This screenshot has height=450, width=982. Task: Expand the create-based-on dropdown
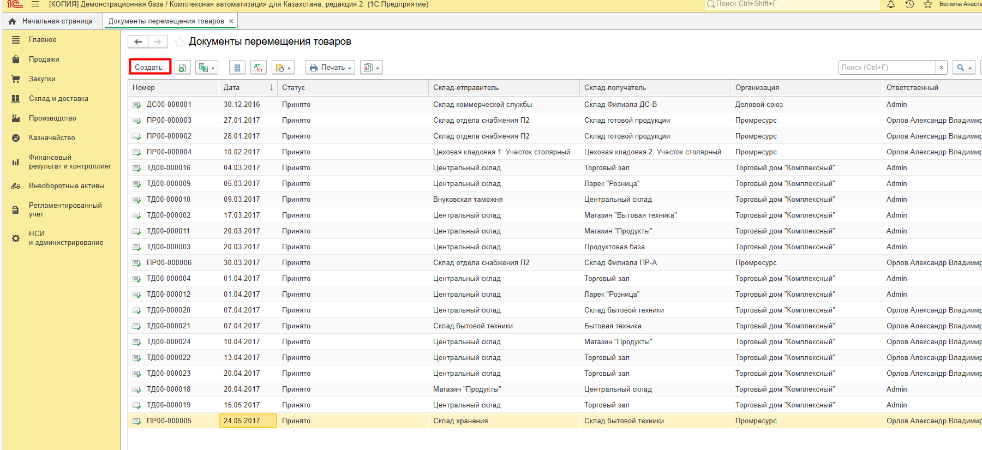pos(207,68)
